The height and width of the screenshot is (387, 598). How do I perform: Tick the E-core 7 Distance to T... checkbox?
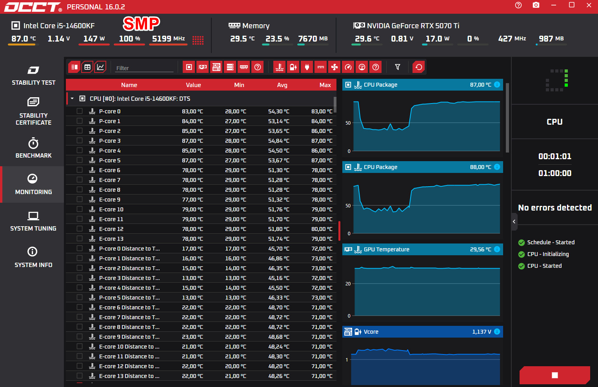point(80,317)
